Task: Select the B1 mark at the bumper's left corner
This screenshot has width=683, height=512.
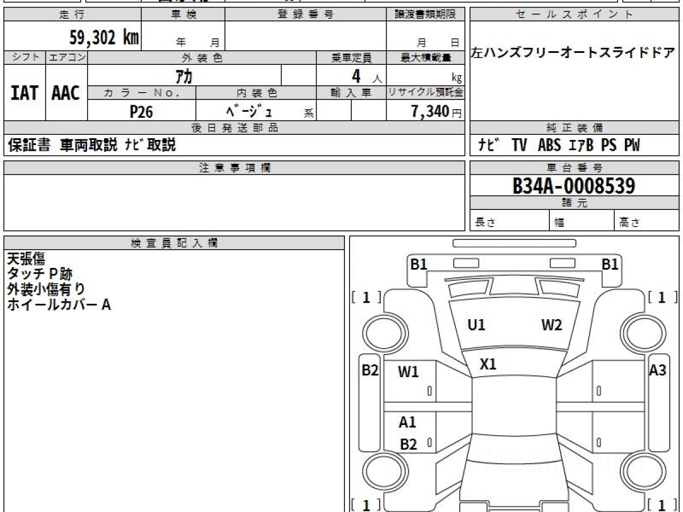Action: 418,264
